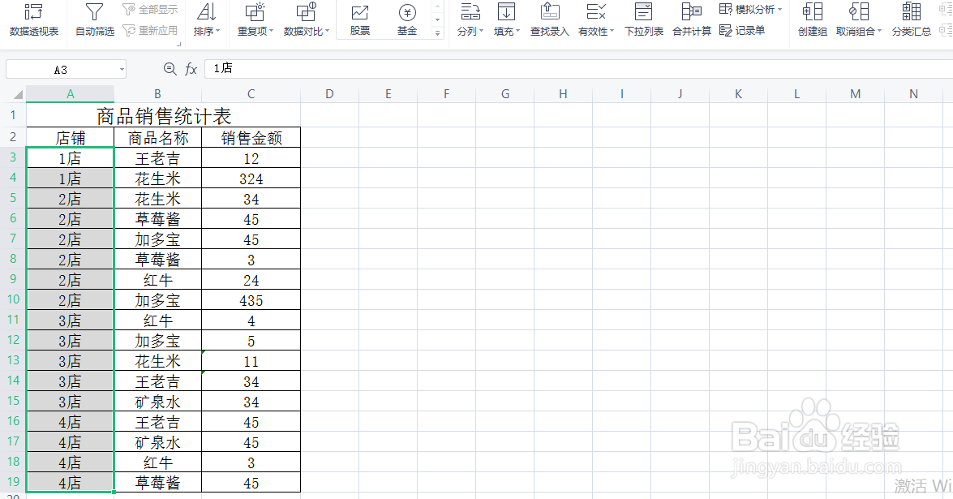Click the 红牛 cell in row 9
Image resolution: width=953 pixels, height=499 pixels.
pyautogui.click(x=158, y=280)
